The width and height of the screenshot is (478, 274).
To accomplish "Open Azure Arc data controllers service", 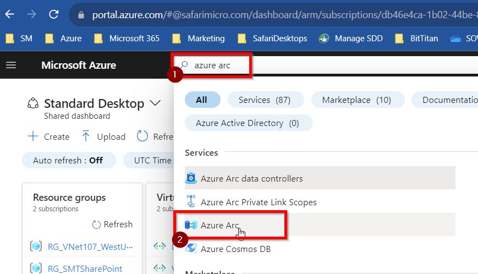I will (320, 178).
